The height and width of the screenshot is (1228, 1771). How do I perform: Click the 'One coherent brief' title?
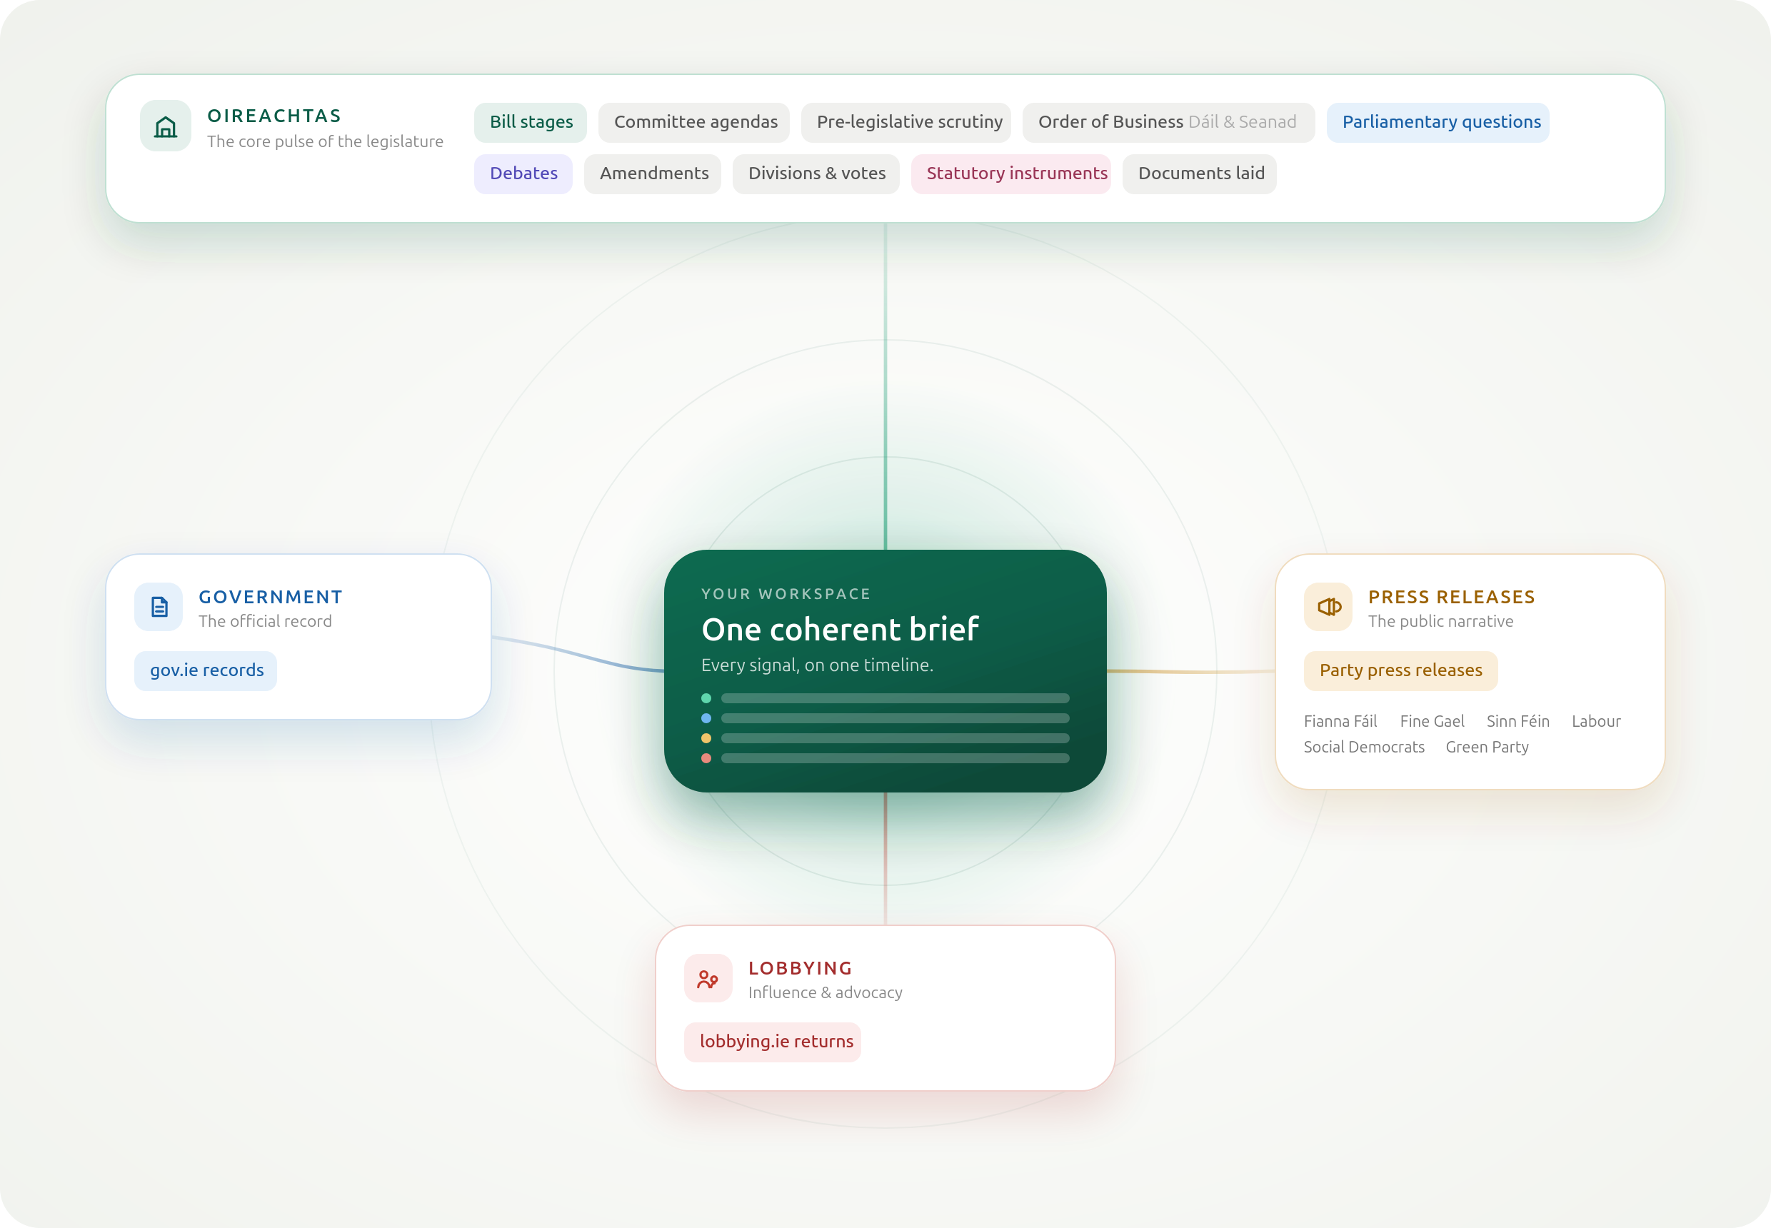point(840,630)
